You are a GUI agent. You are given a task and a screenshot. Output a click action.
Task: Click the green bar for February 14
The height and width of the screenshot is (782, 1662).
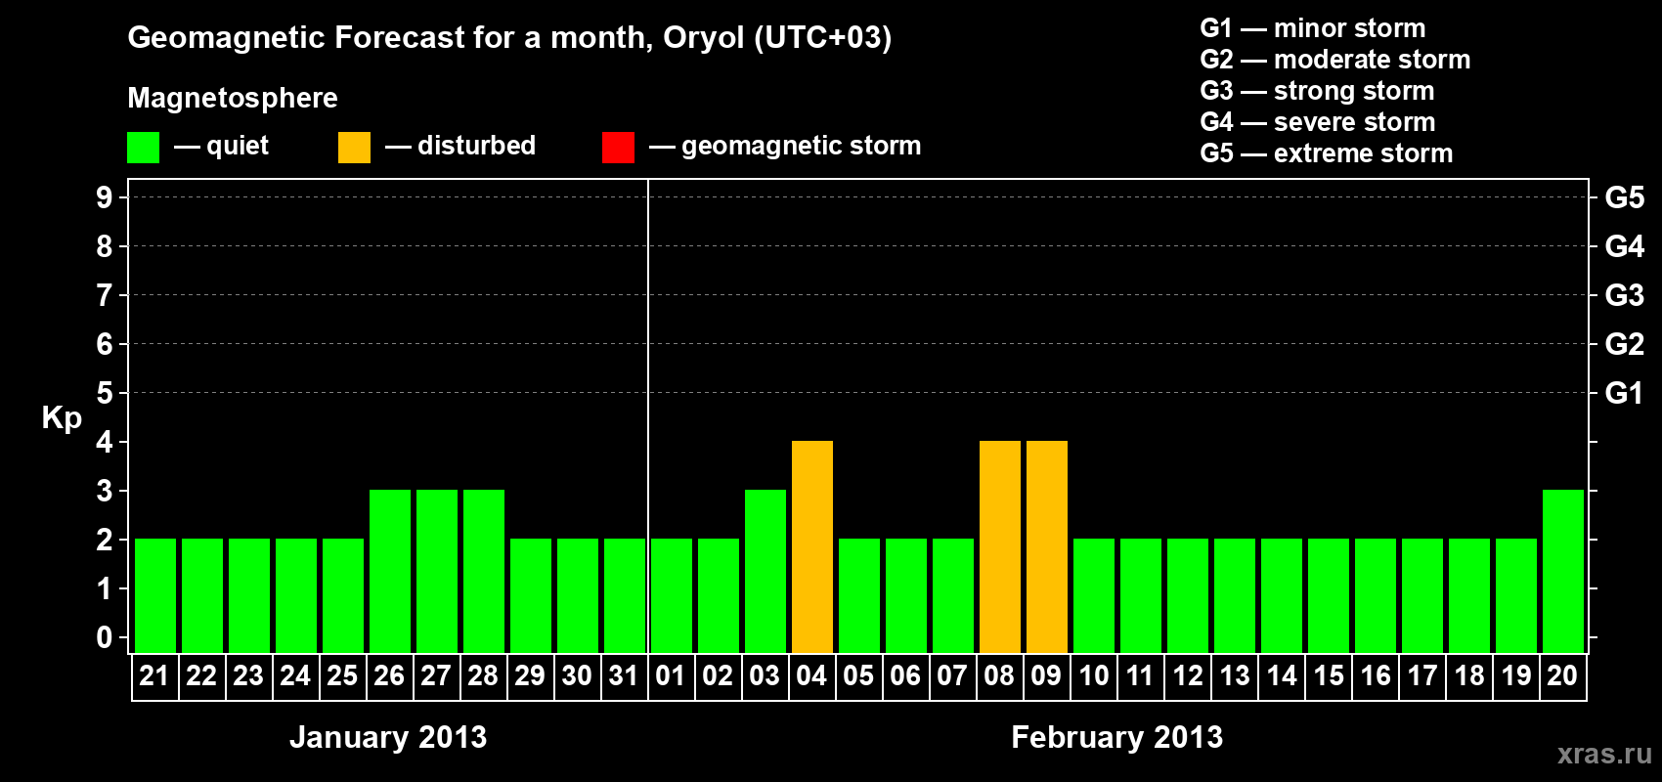pyautogui.click(x=1282, y=595)
